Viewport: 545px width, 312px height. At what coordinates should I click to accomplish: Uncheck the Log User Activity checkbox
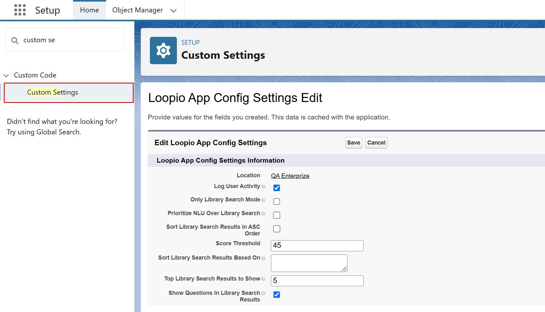click(277, 188)
